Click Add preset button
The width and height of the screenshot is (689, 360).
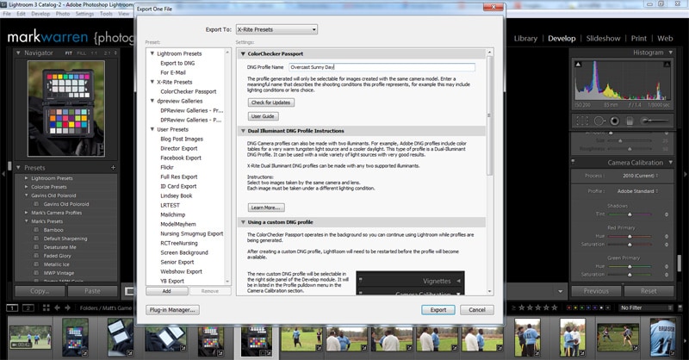tap(167, 291)
